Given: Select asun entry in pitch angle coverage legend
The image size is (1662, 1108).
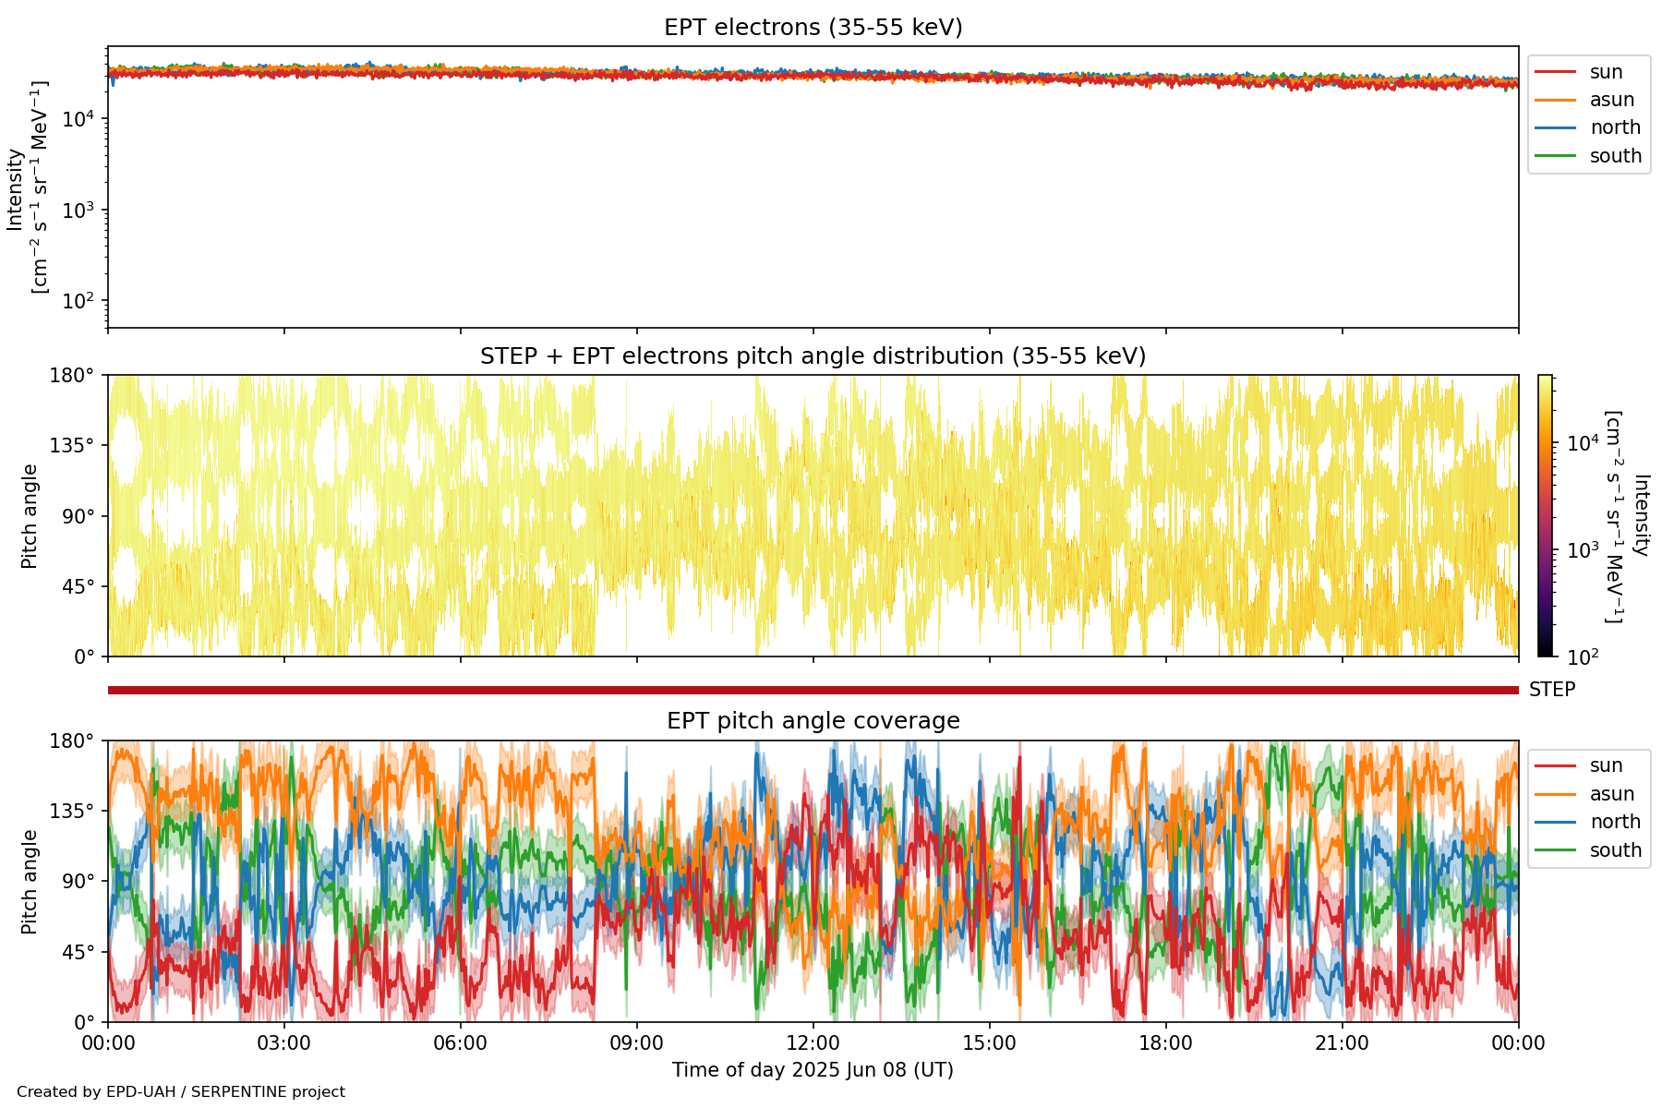Looking at the screenshot, I should tap(1611, 794).
